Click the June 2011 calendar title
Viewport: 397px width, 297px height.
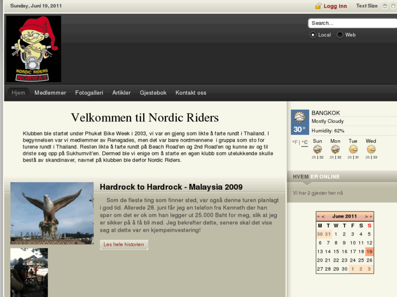[x=345, y=216]
